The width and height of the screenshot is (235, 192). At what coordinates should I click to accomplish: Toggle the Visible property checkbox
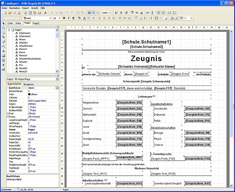tap(29, 171)
